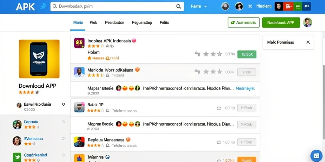Click the Replaua Manaanasa app icon

tap(79, 142)
